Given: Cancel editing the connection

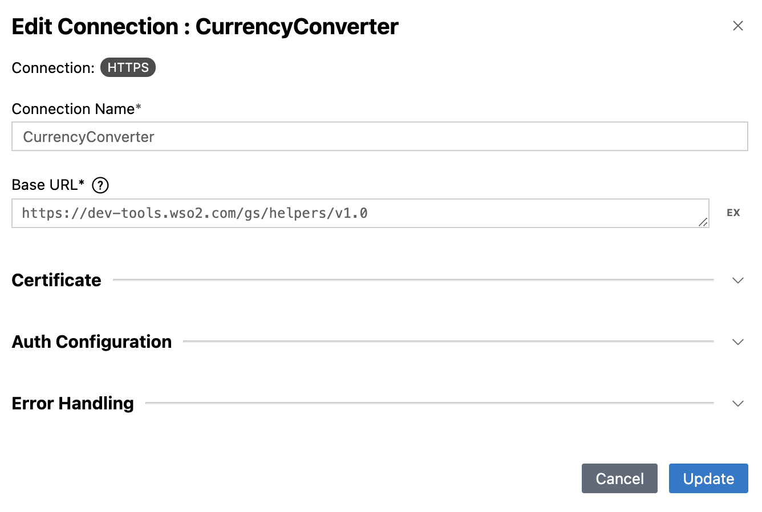Looking at the screenshot, I should [619, 478].
